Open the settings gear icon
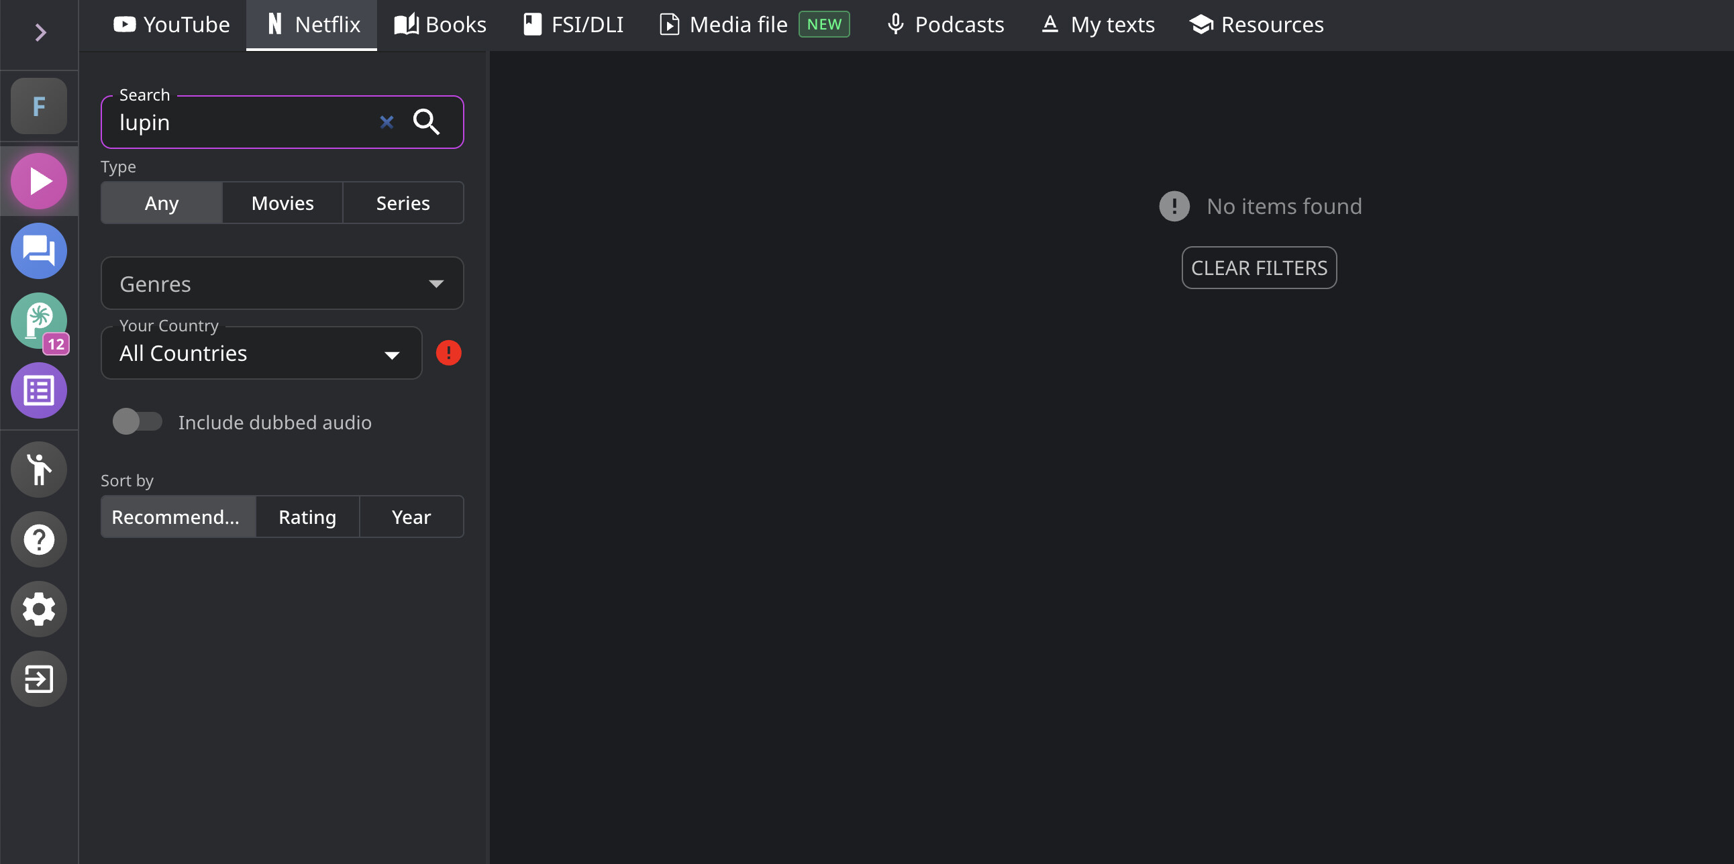 [x=39, y=609]
